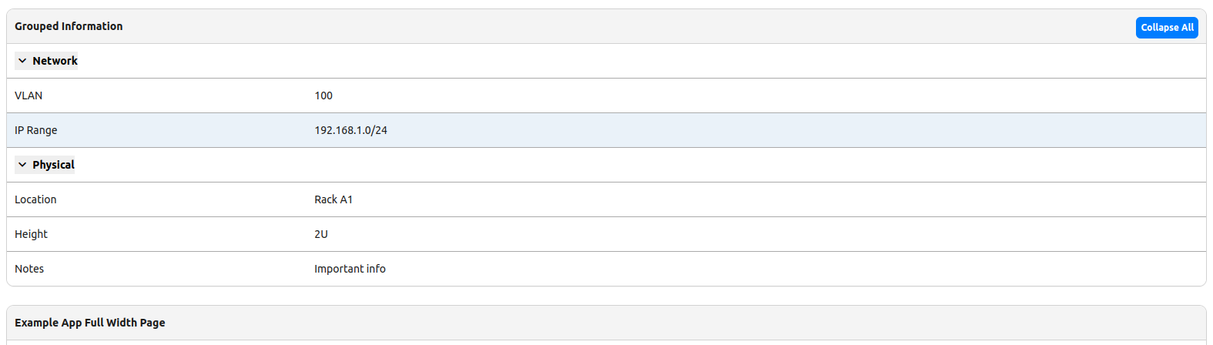Click the 2U height value
Viewport: 1213px width, 345px height.
click(321, 234)
